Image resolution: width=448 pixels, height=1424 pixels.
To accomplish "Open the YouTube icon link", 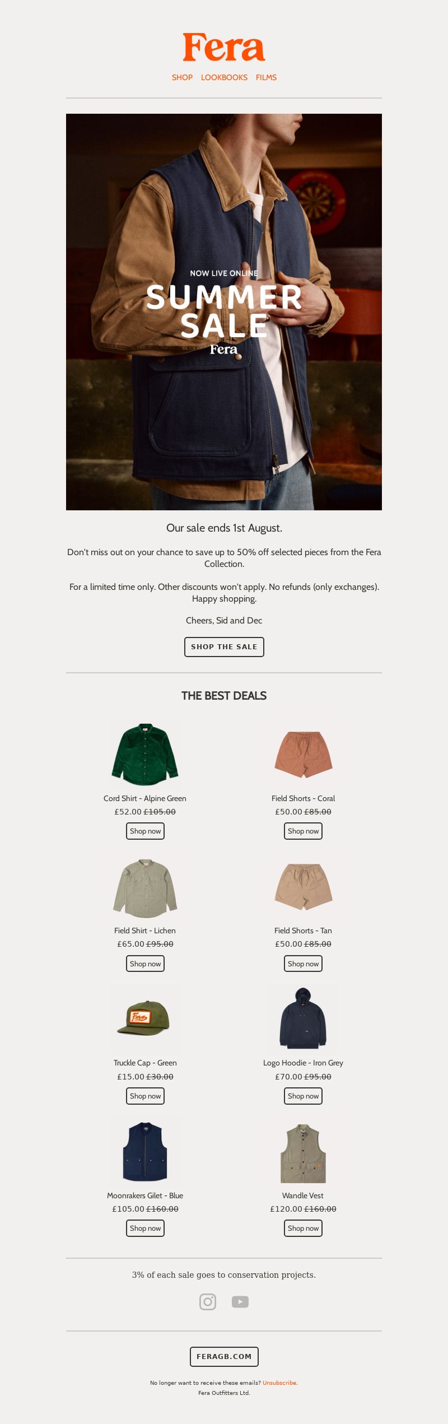I will (240, 1301).
